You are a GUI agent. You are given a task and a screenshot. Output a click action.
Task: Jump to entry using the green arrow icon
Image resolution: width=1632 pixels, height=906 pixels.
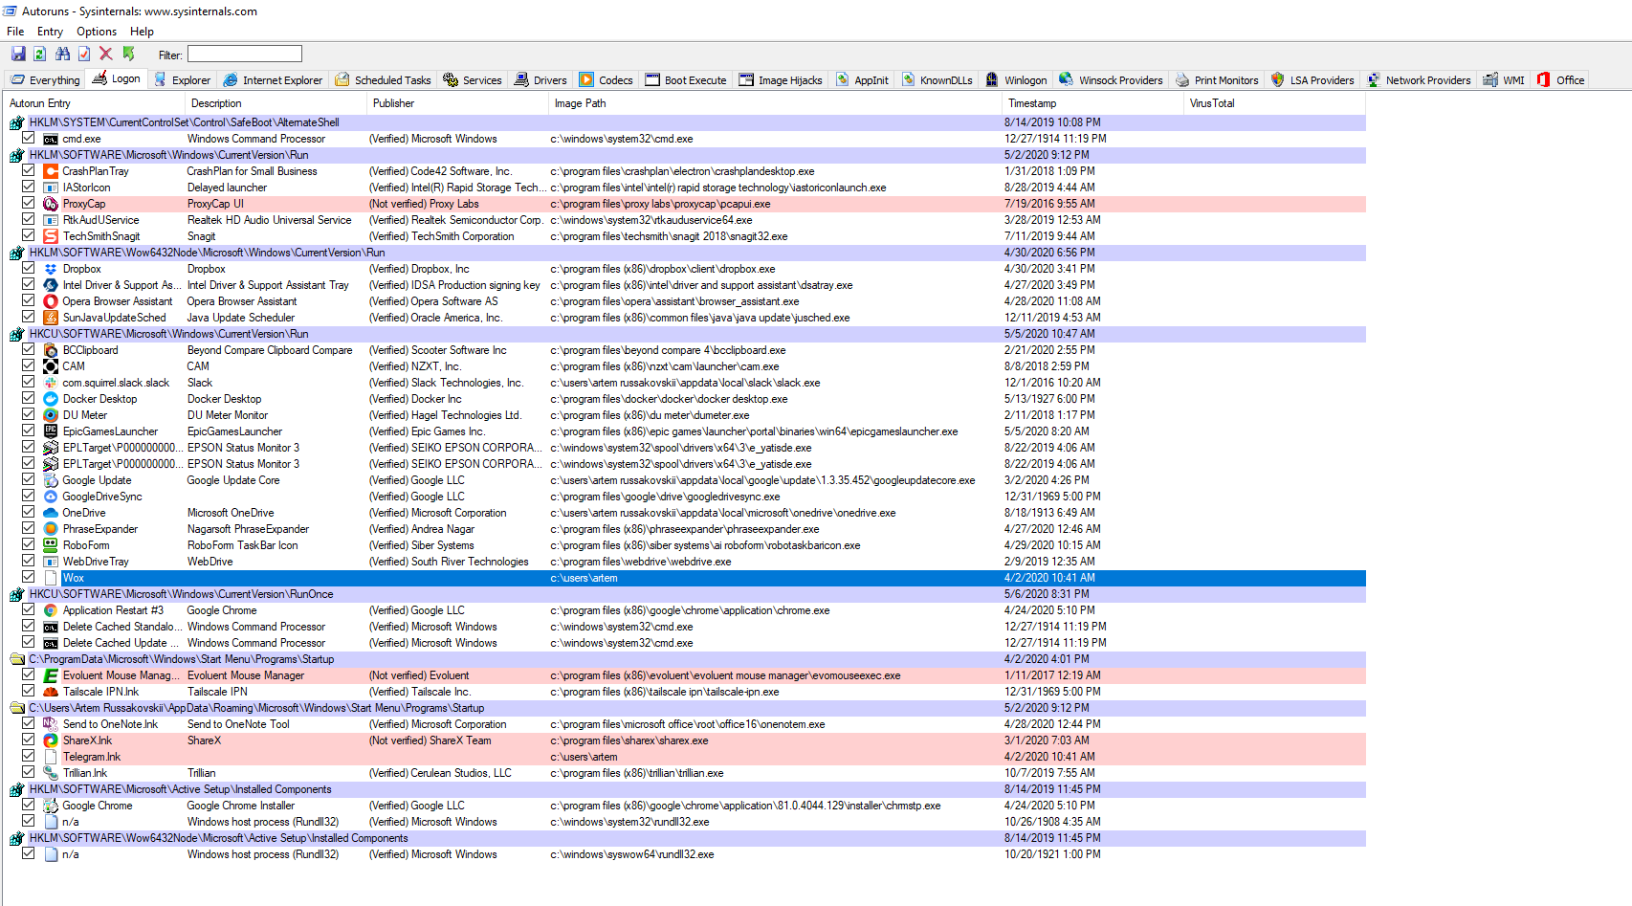(127, 54)
